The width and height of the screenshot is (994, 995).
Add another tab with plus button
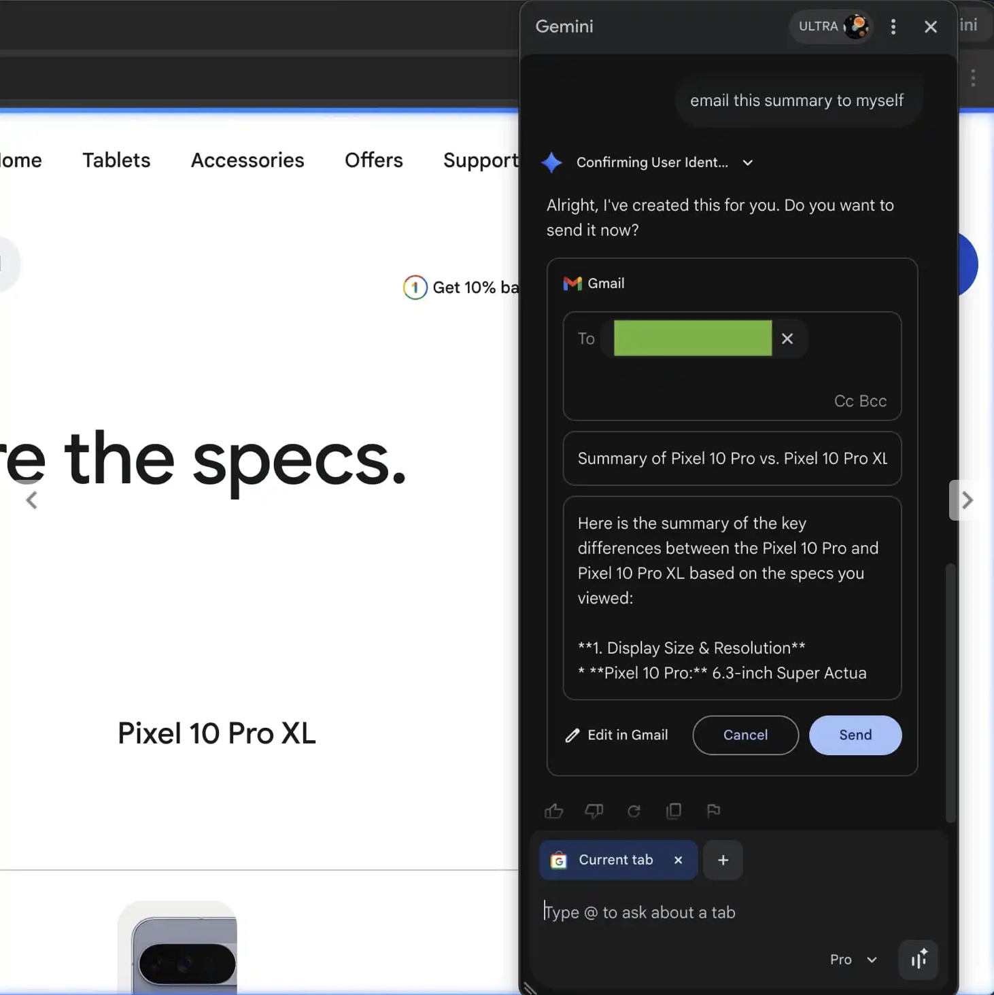[x=723, y=860]
